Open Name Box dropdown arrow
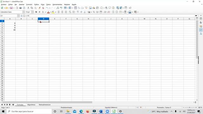Image resolution: width=203 pixels, height=114 pixels. (x=18, y=16)
